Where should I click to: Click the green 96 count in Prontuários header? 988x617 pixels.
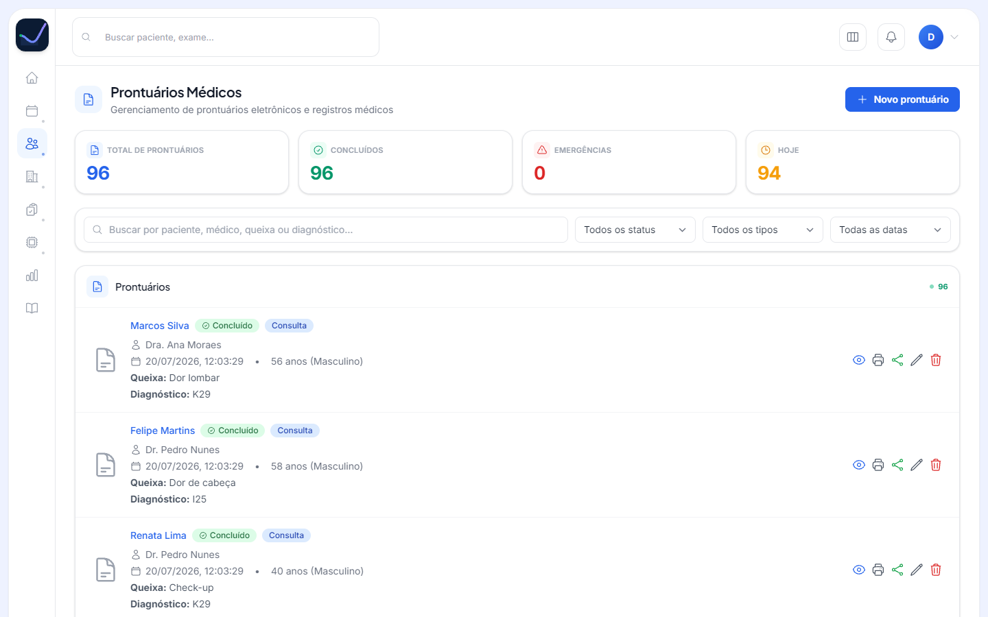click(x=943, y=287)
